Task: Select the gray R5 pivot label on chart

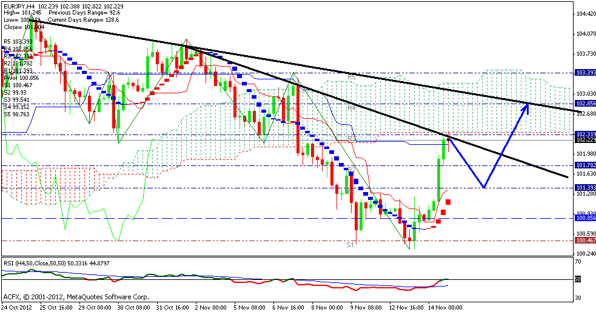Action: [x=351, y=77]
